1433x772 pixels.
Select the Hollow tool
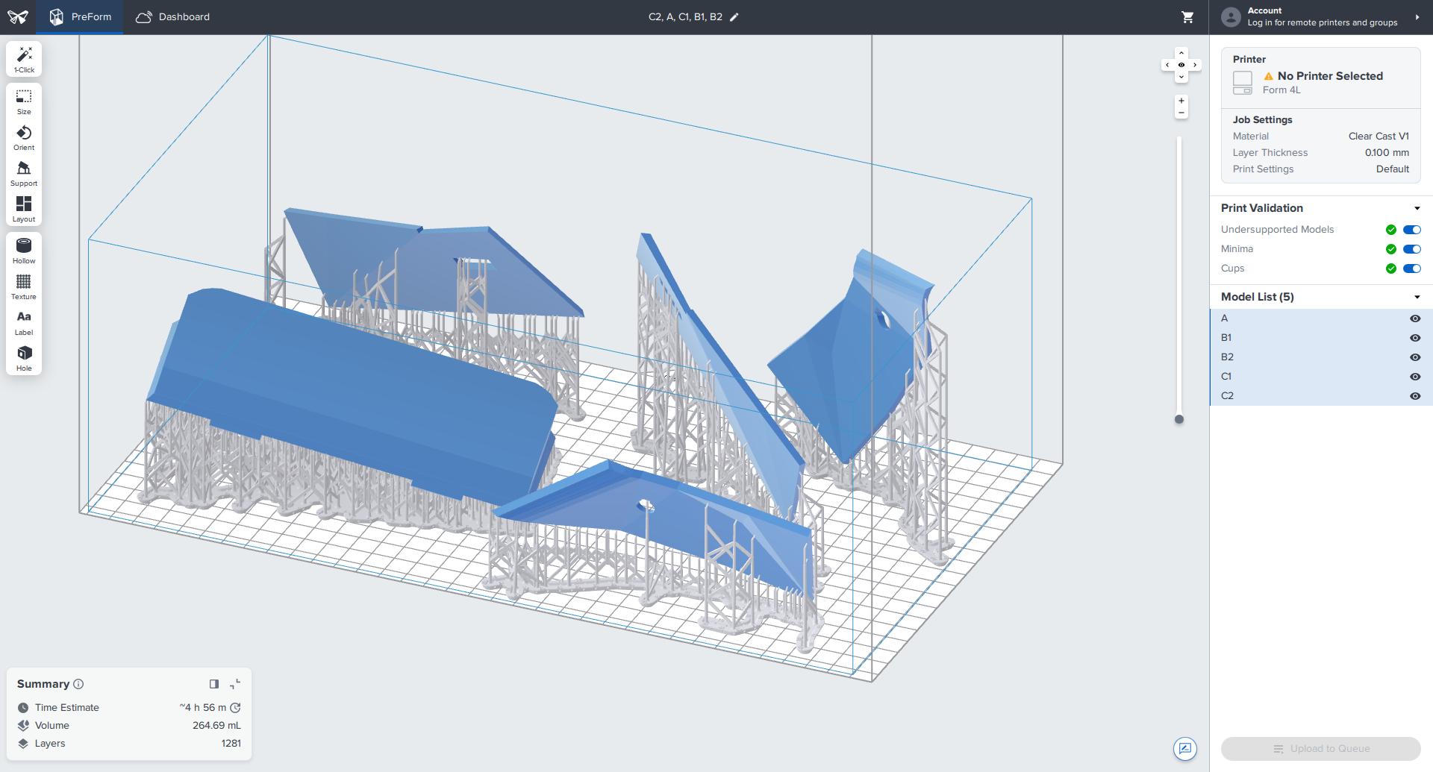point(24,251)
